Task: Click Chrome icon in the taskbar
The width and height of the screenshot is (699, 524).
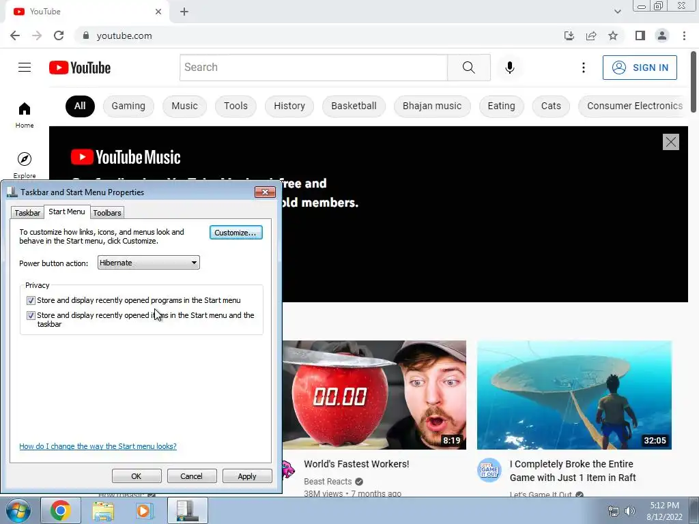Action: (x=61, y=510)
